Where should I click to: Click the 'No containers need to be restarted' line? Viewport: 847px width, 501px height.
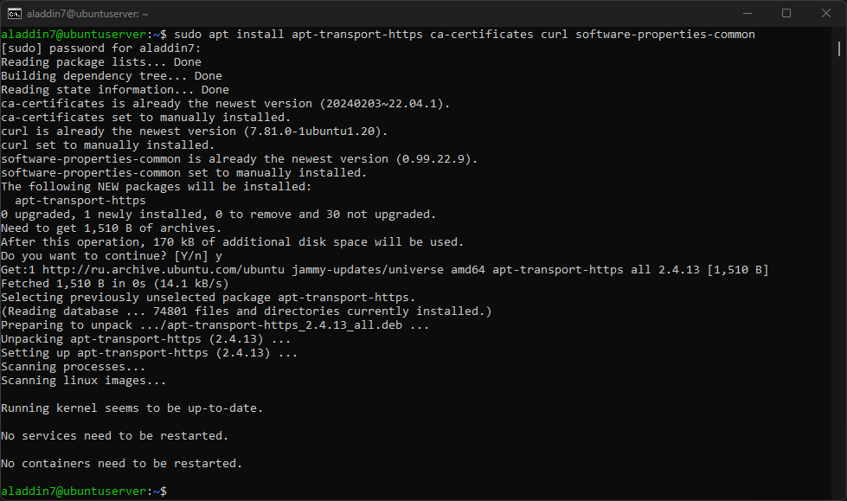tap(121, 464)
